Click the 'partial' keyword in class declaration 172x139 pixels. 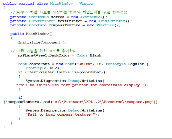[x=26, y=4]
